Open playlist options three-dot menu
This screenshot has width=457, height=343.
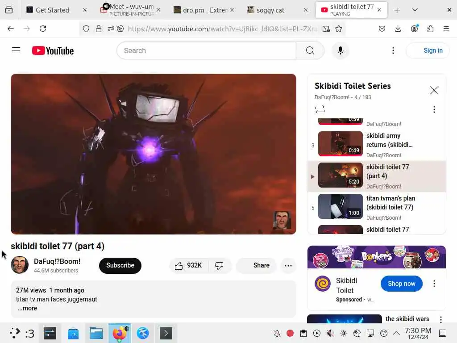tap(434, 109)
